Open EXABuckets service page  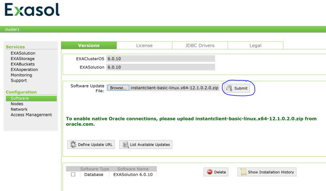click(x=23, y=64)
